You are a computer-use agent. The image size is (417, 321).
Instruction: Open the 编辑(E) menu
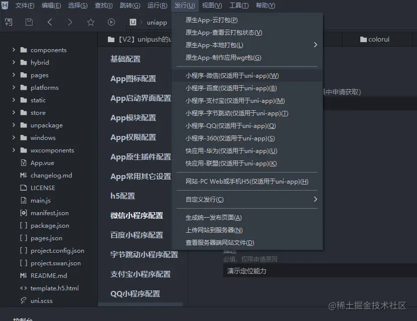point(51,6)
